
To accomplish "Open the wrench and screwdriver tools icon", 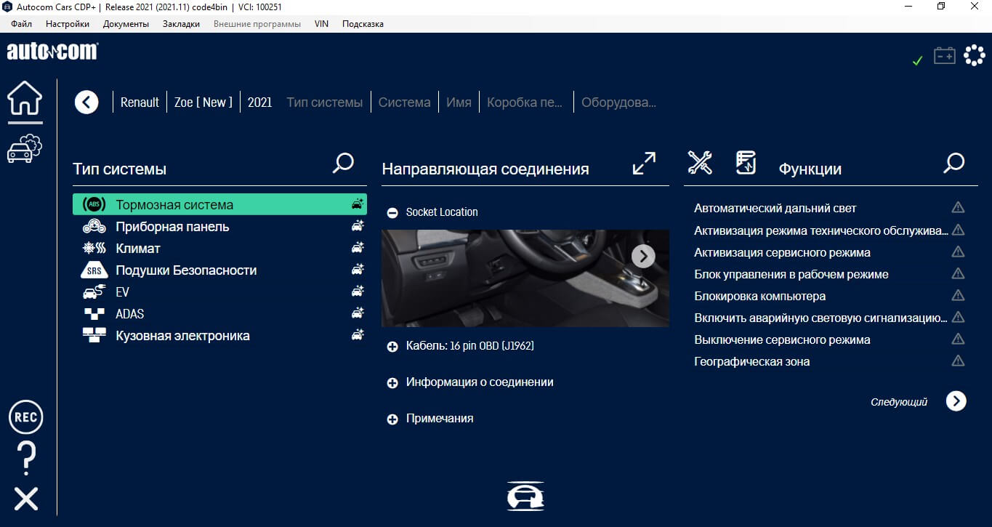I will pos(700,163).
